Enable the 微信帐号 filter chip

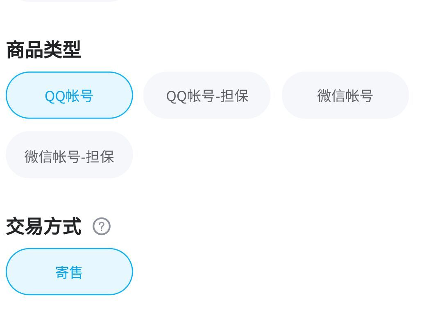(x=345, y=95)
